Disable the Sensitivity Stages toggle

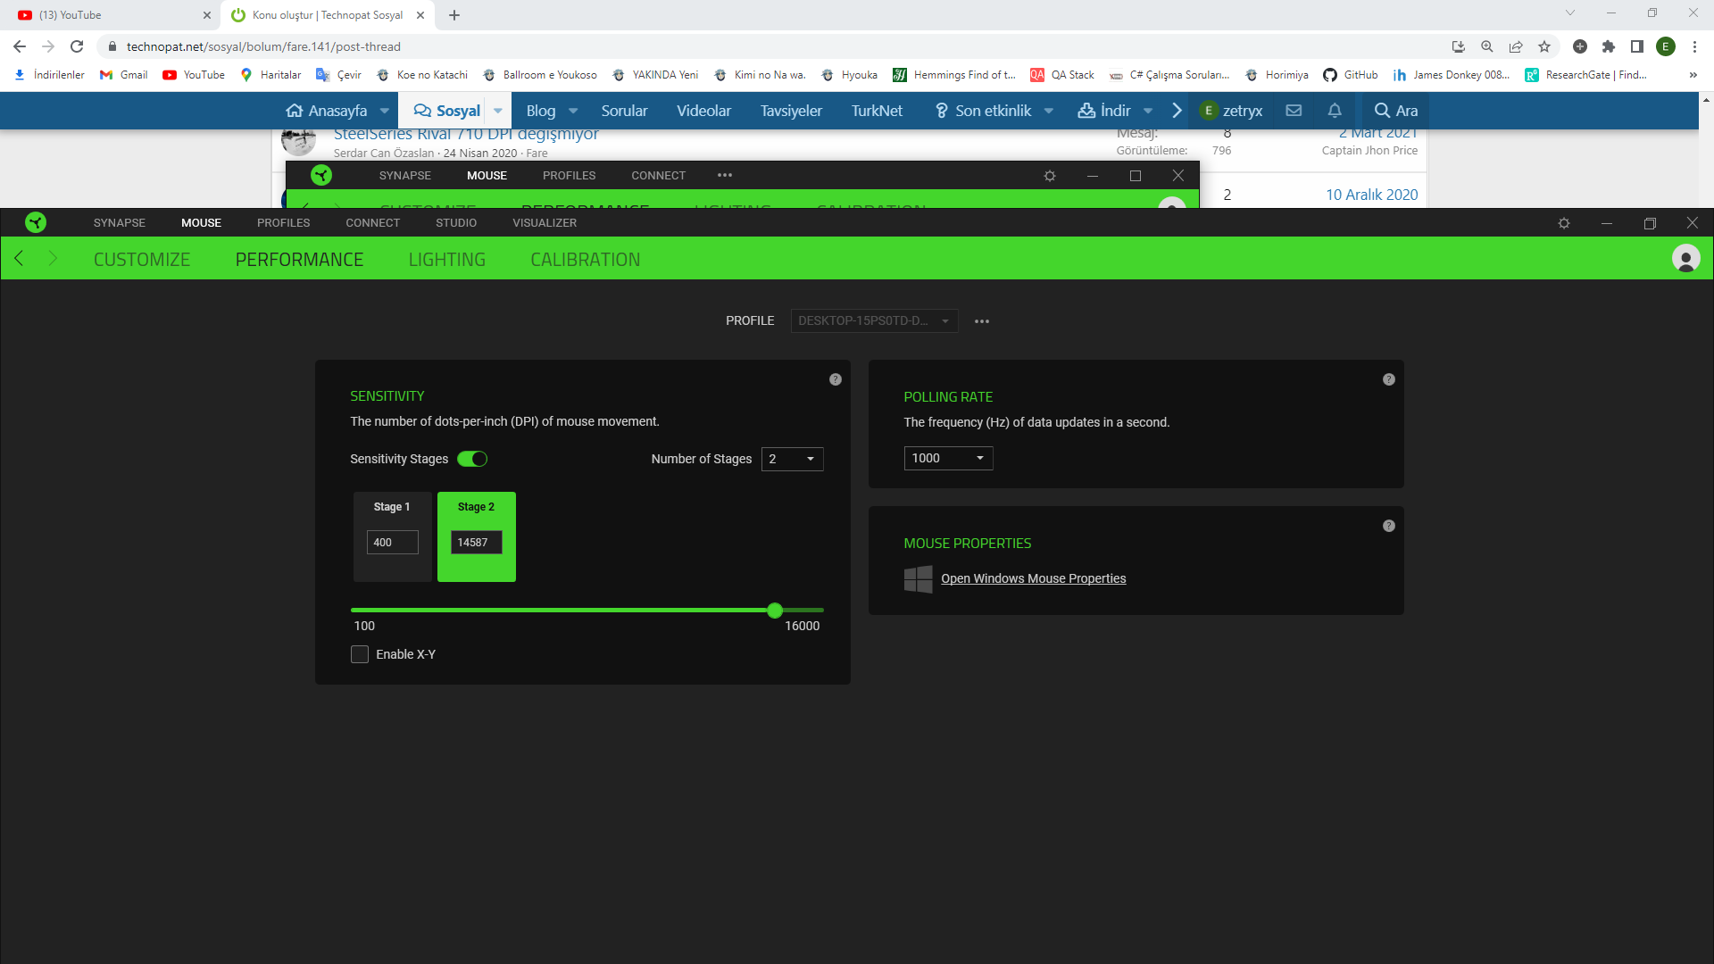(472, 459)
